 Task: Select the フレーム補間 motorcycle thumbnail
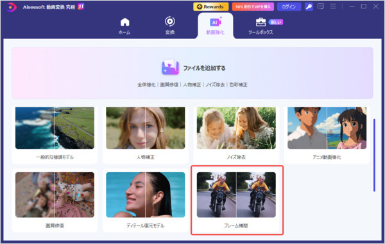click(x=236, y=195)
